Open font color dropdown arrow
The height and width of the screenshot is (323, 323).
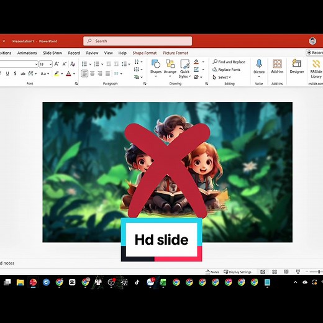74,74
